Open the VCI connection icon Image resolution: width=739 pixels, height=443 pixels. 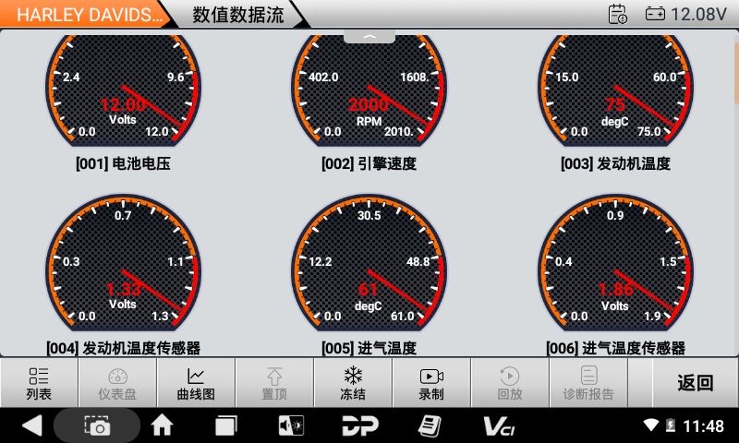[x=499, y=425]
